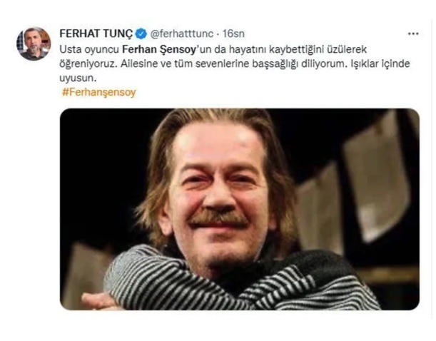Open Ferhat Tunç's profile avatar
The image size is (436, 341).
click(x=34, y=44)
